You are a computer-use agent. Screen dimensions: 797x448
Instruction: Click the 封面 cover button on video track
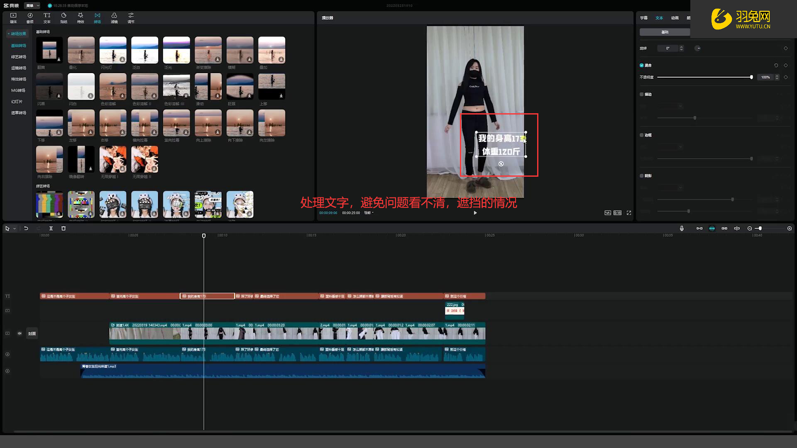[x=32, y=334]
